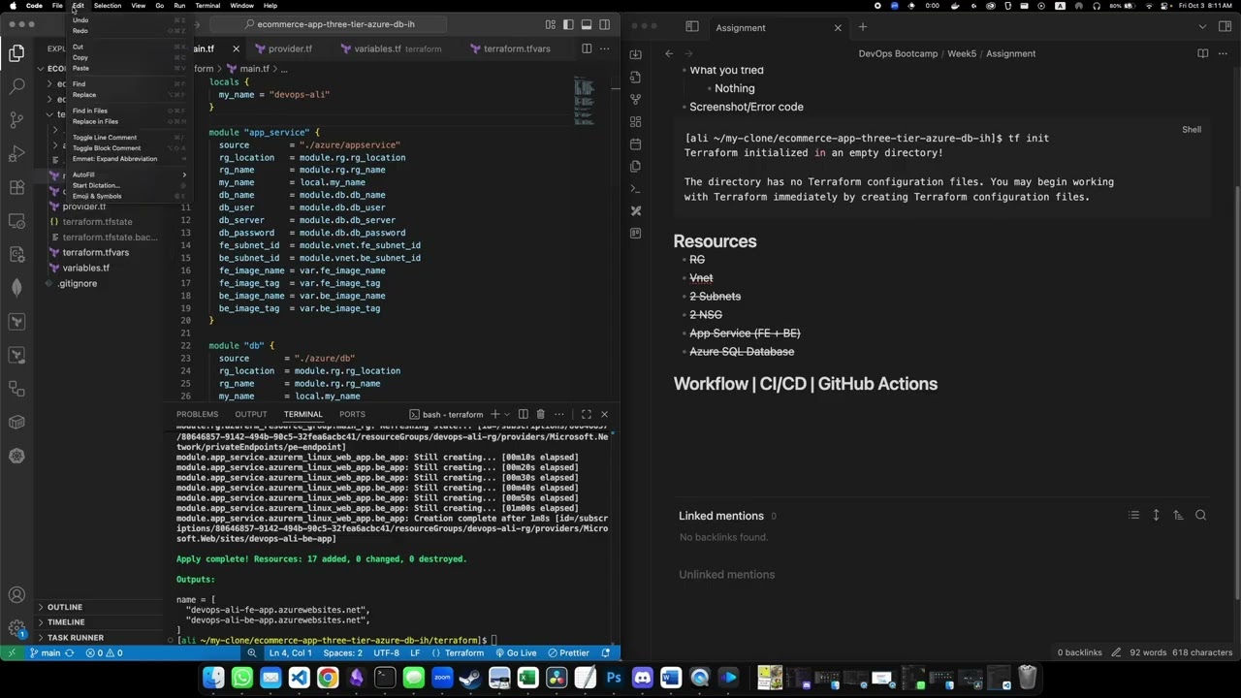This screenshot has height=698, width=1241.
Task: Switch to the PROBLEMS panel tab
Action: pyautogui.click(x=197, y=414)
